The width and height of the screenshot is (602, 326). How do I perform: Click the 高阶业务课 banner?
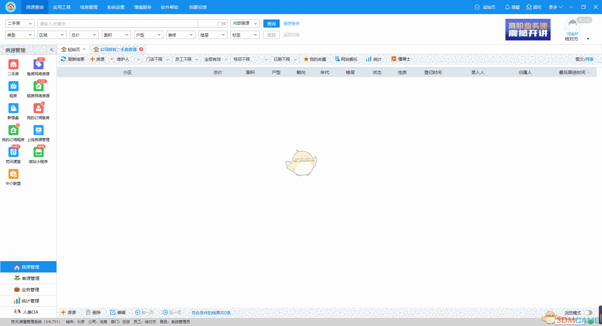[528, 29]
